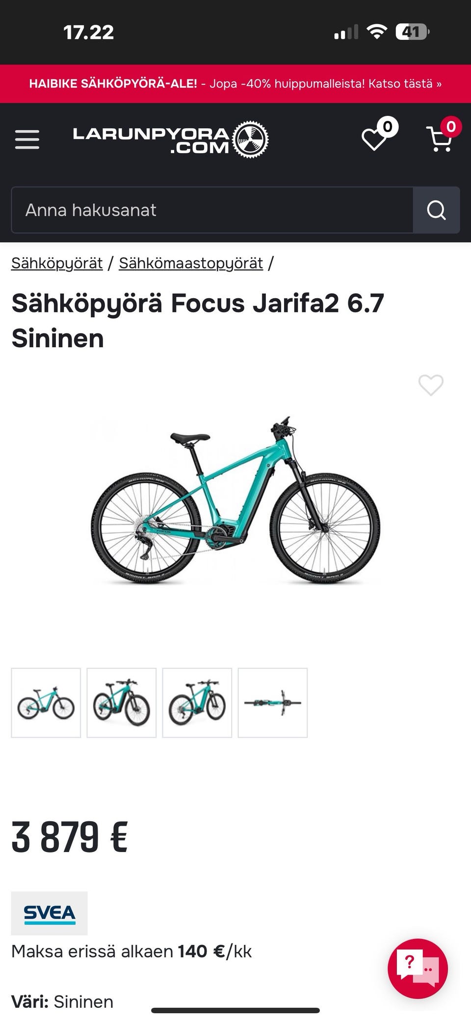This screenshot has height=1022, width=471.
Task: Tap the Larunpyora.com logo
Action: coord(171,140)
